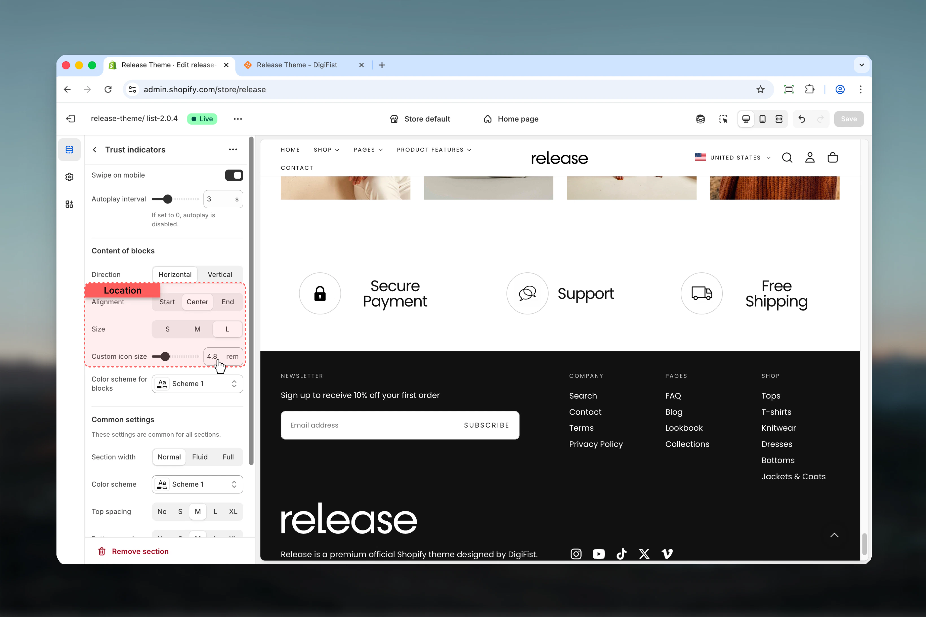Image resolution: width=926 pixels, height=617 pixels.
Task: Click CONTACT in store navigation
Action: pos(297,168)
